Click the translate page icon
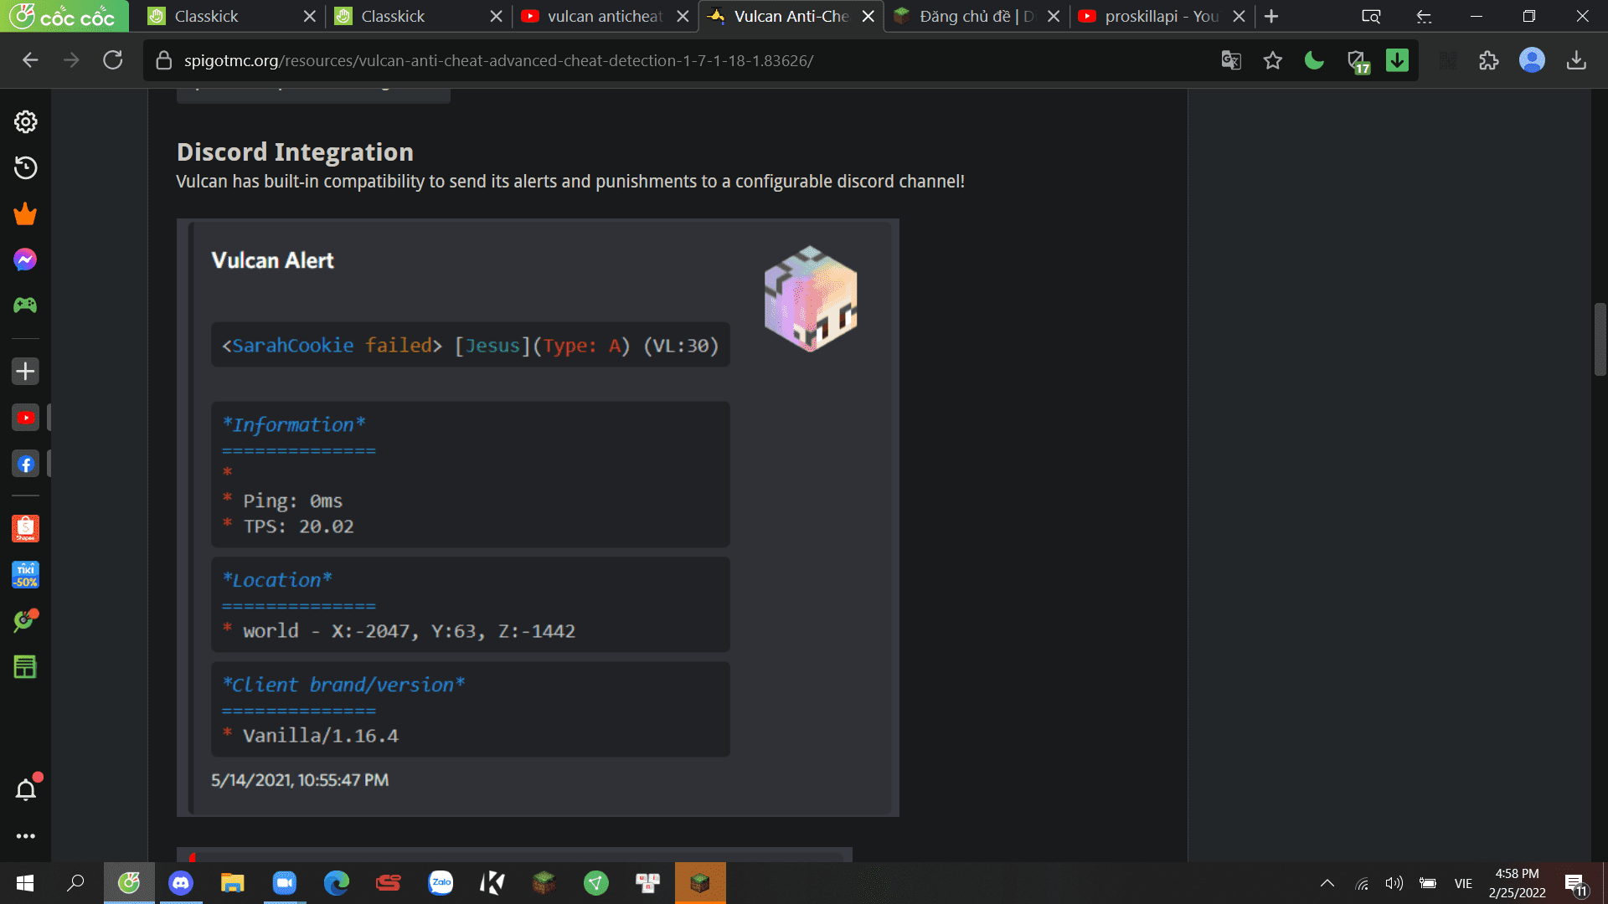Screen dimensions: 1608x904 (x=1230, y=60)
